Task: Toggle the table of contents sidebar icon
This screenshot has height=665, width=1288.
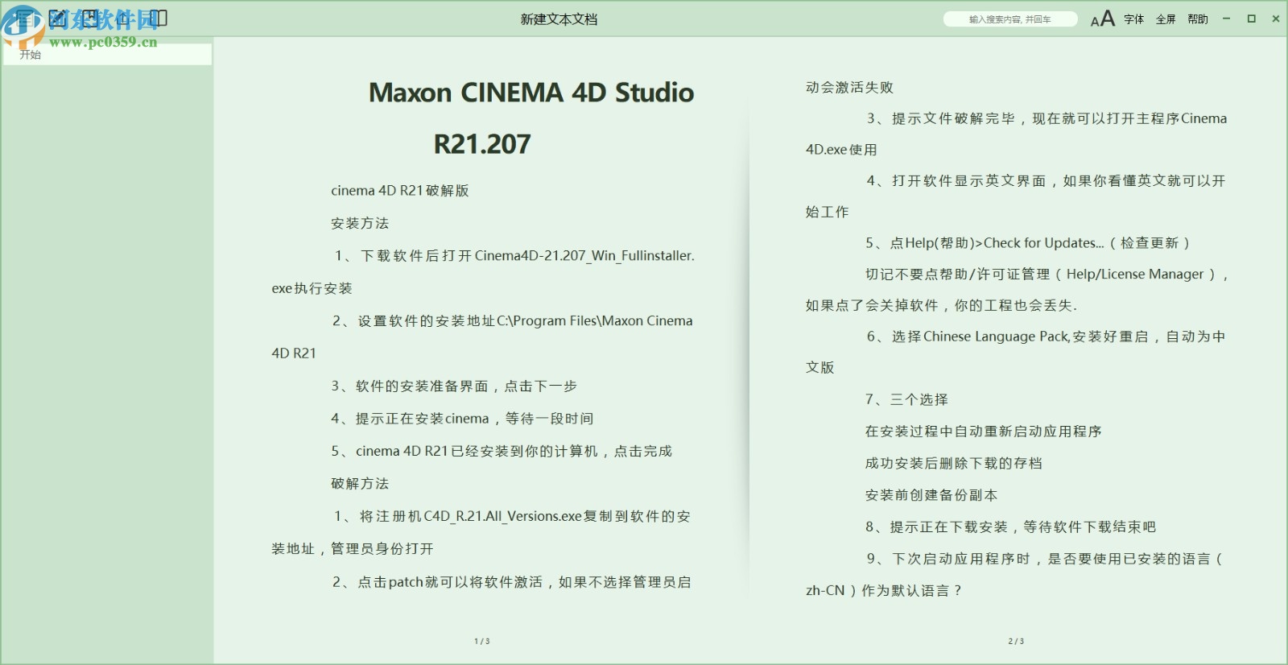Action: (23, 19)
